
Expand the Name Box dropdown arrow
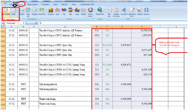click(x=23, y=23)
